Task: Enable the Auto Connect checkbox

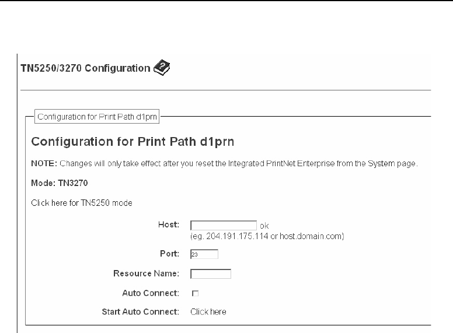Action: (x=195, y=293)
